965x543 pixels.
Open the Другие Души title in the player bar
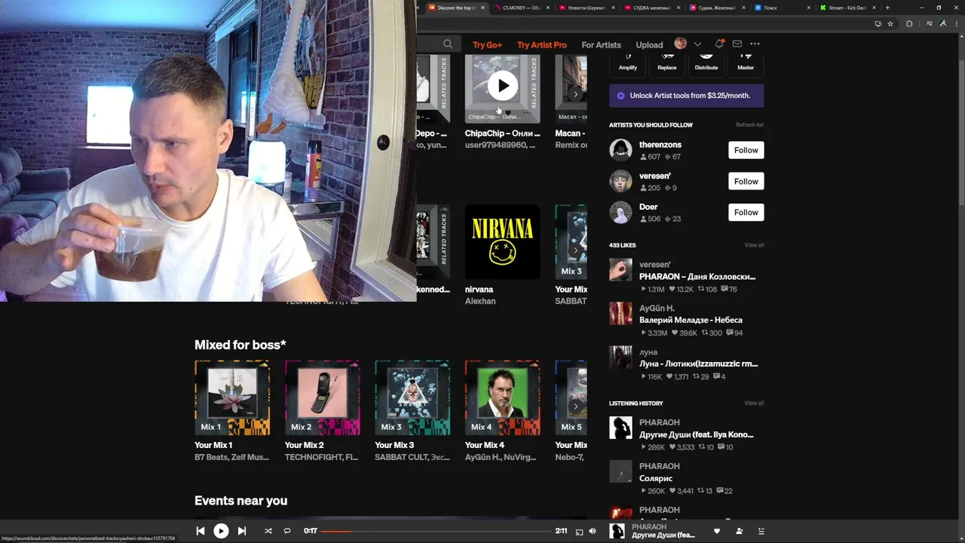click(x=663, y=535)
